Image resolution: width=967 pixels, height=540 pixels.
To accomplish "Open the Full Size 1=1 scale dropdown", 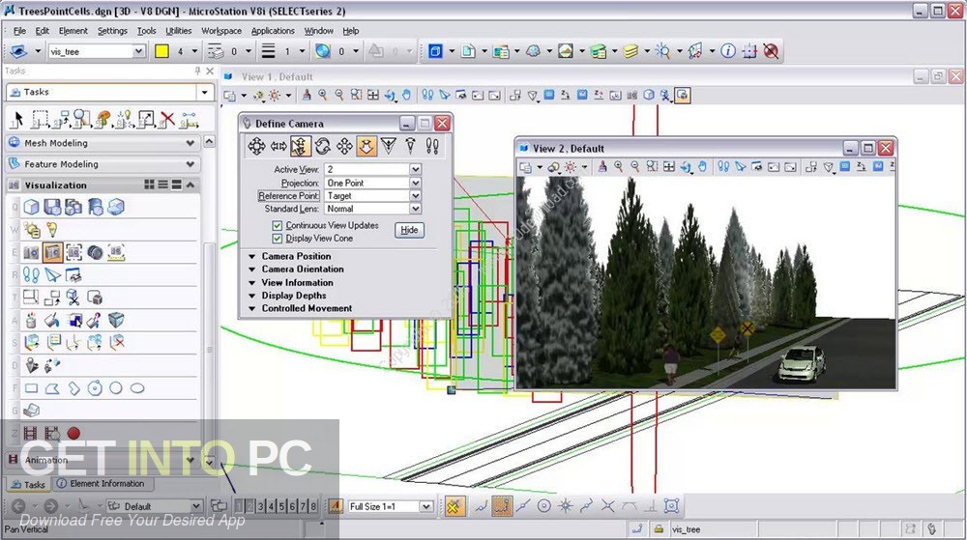I will point(426,507).
